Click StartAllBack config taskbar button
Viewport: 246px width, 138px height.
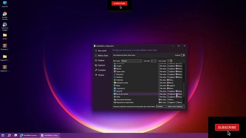tap(50, 135)
